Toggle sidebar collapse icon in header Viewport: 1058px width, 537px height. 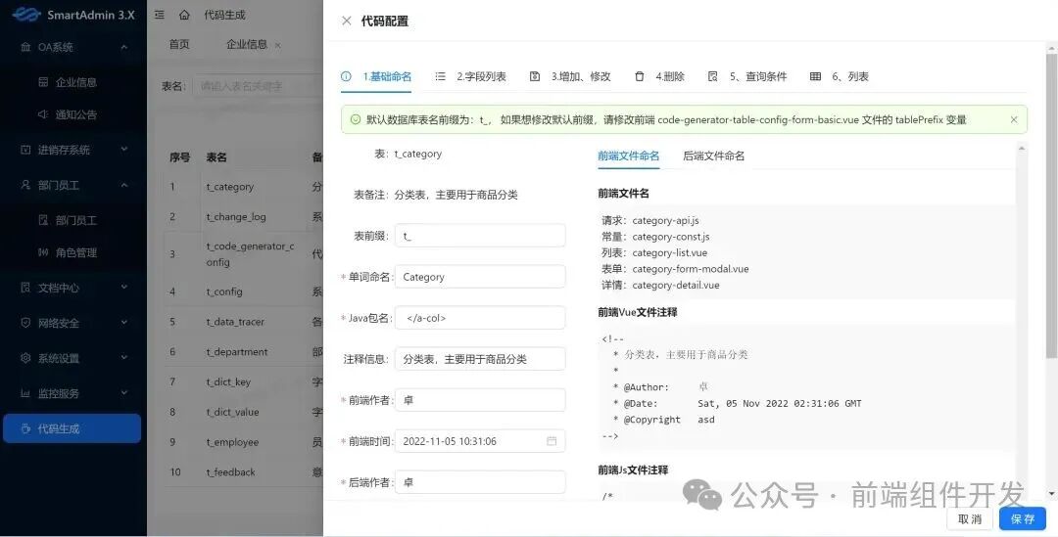pos(160,14)
